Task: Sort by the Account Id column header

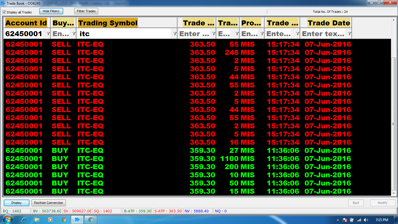Action: point(26,23)
